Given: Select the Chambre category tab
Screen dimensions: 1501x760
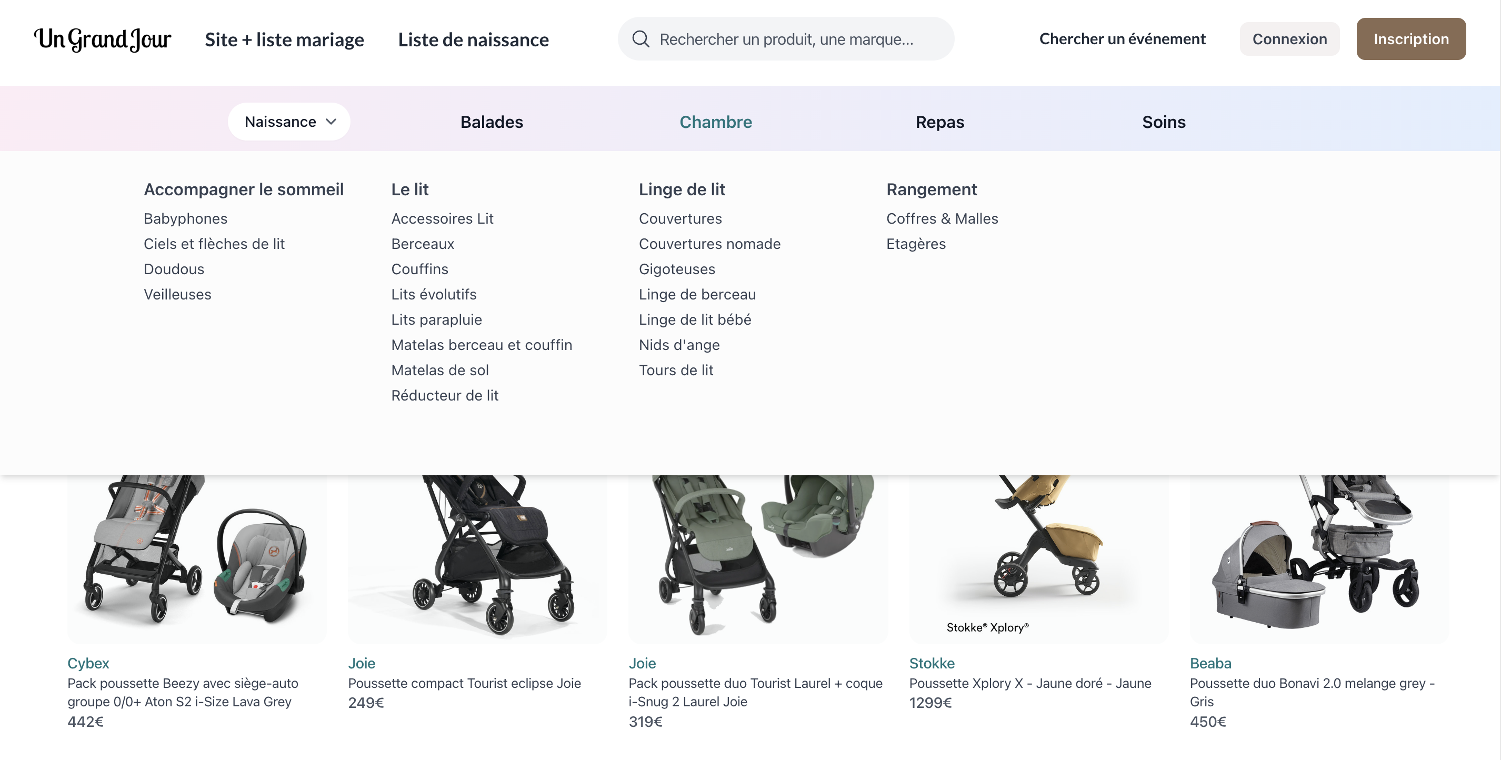Looking at the screenshot, I should click(715, 122).
